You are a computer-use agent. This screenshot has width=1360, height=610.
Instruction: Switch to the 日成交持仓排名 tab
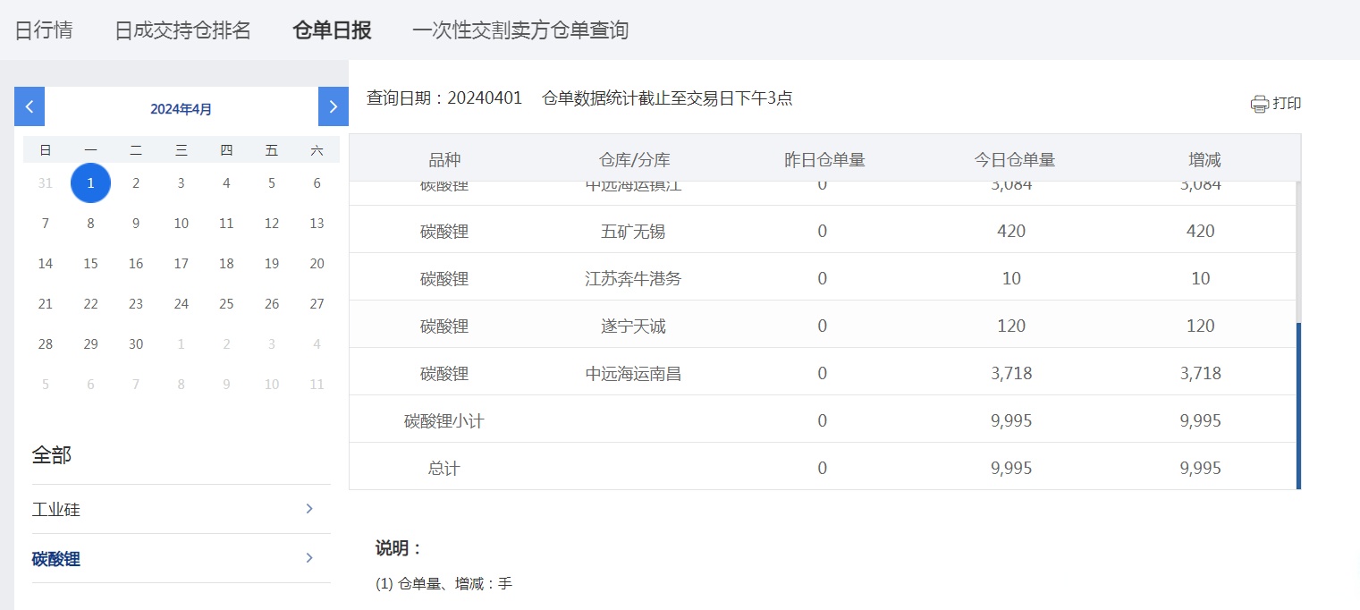pos(182,29)
